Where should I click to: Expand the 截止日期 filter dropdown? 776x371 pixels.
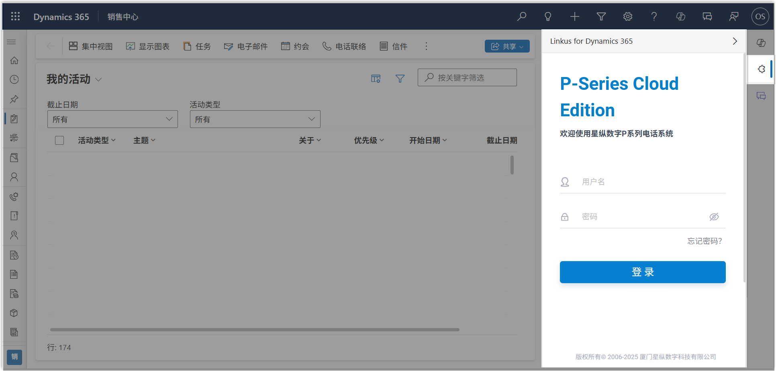pyautogui.click(x=112, y=119)
